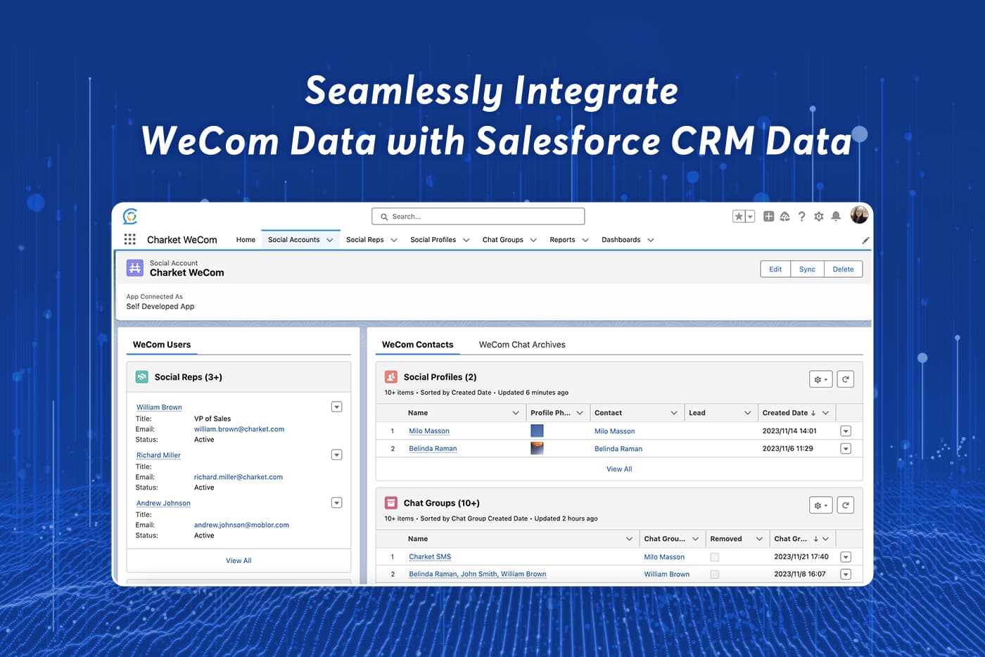The width and height of the screenshot is (985, 657).
Task: Open Richard Miller row actions menu
Action: pyautogui.click(x=336, y=454)
